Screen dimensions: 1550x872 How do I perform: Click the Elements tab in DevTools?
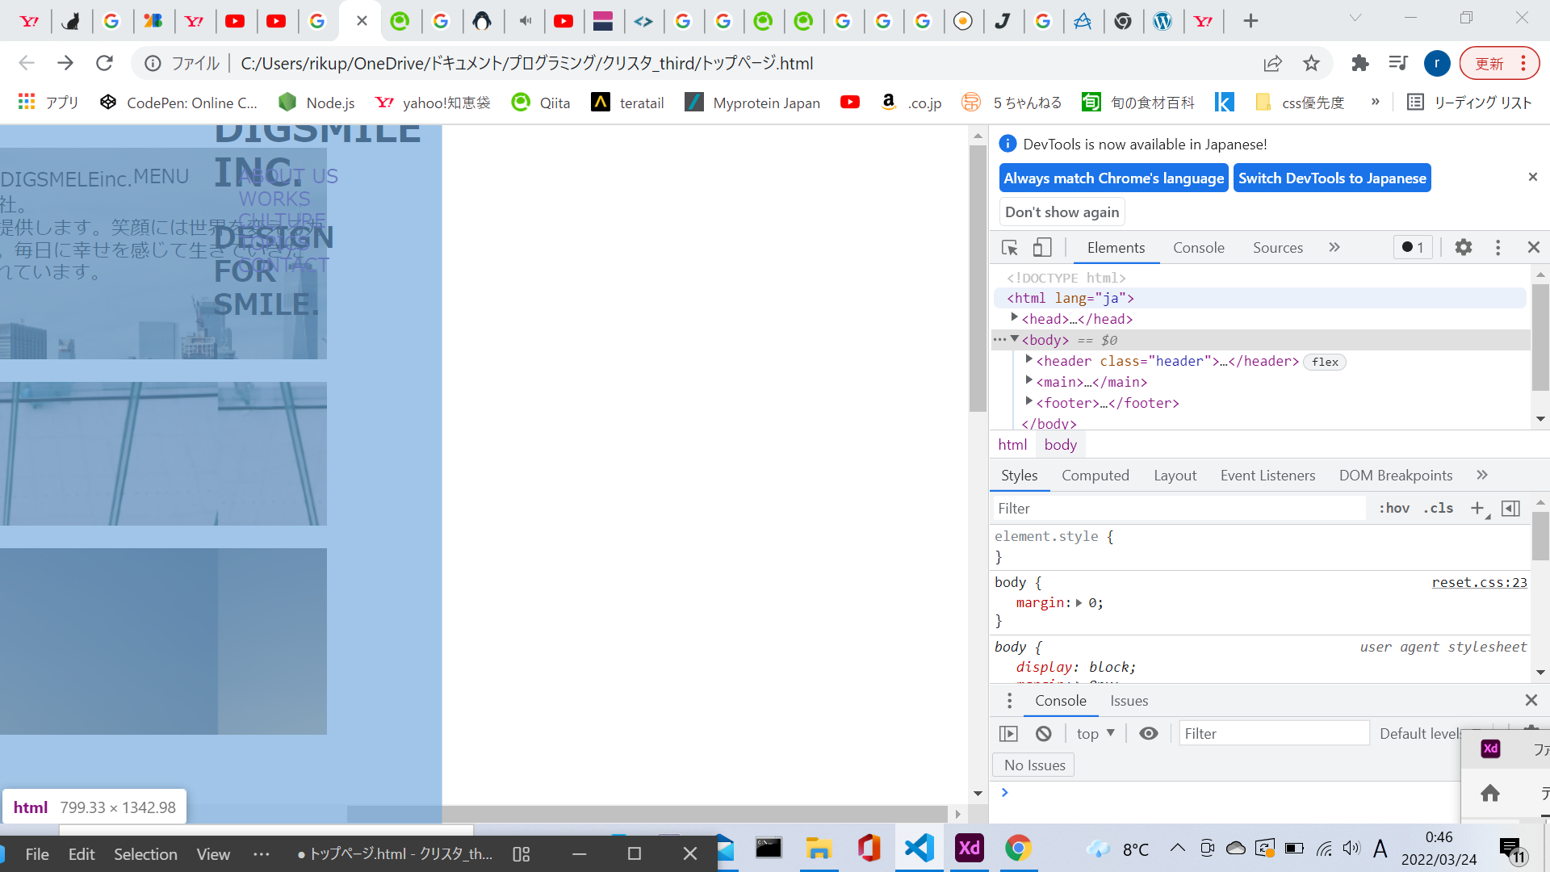click(x=1116, y=248)
